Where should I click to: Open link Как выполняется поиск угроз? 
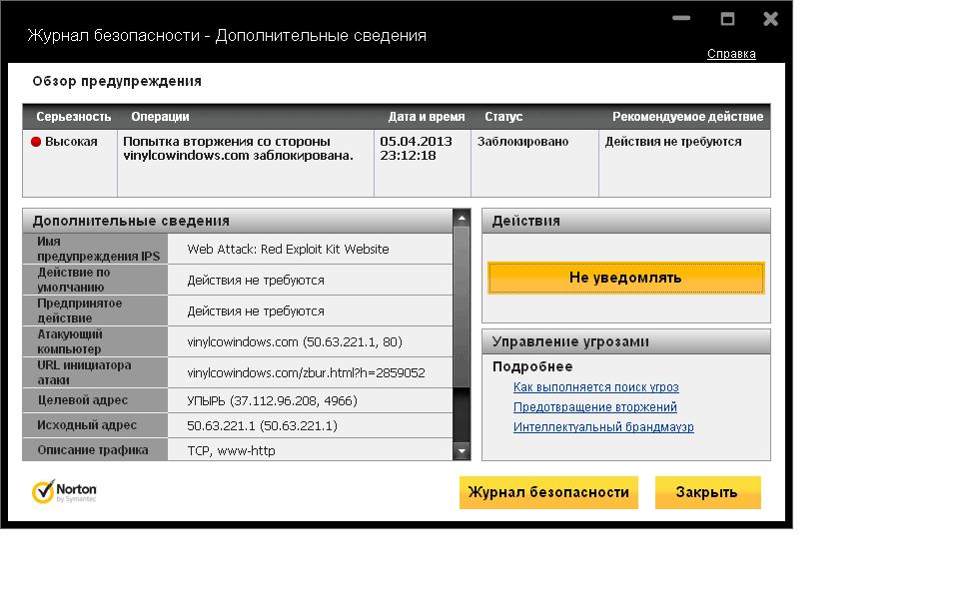coord(595,387)
